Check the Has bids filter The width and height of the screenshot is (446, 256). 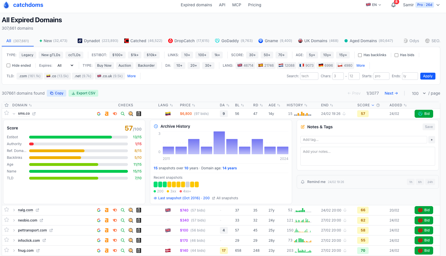point(396,55)
